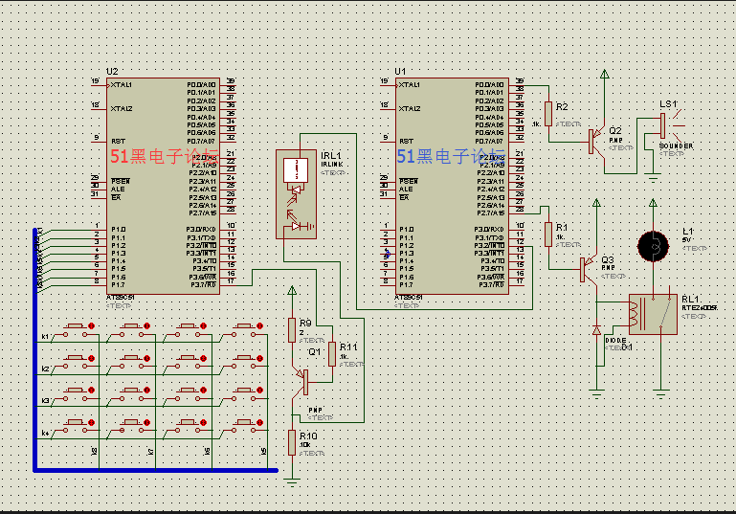The height and width of the screenshot is (514, 736).
Task: Click the IRL1 IRLINK infrared component
Action: [296, 194]
